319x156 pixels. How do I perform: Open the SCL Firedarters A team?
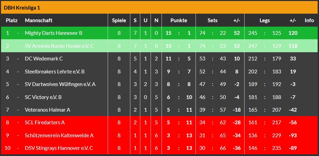tap(45, 123)
